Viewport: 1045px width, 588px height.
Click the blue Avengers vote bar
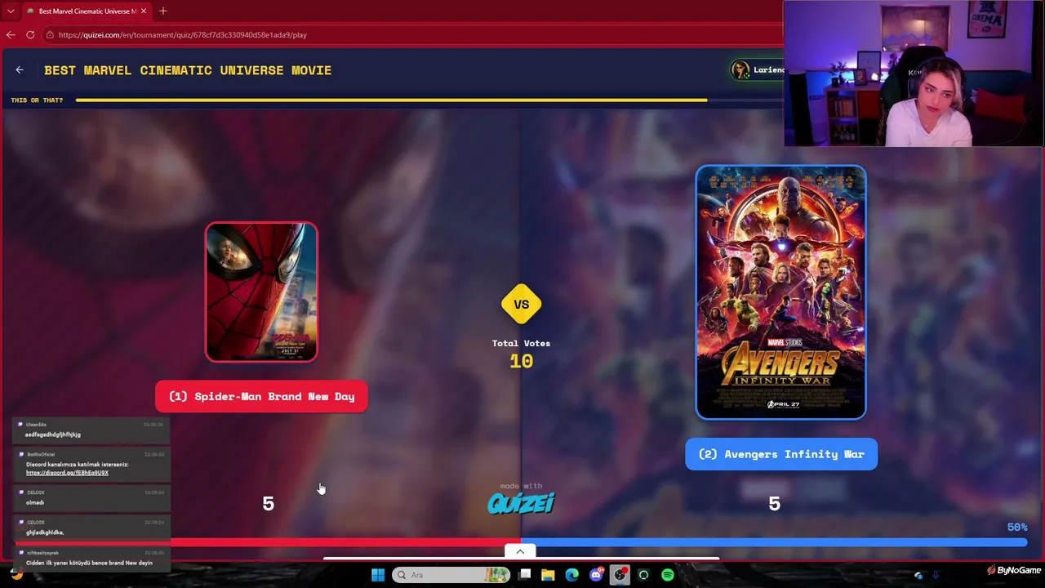click(775, 541)
